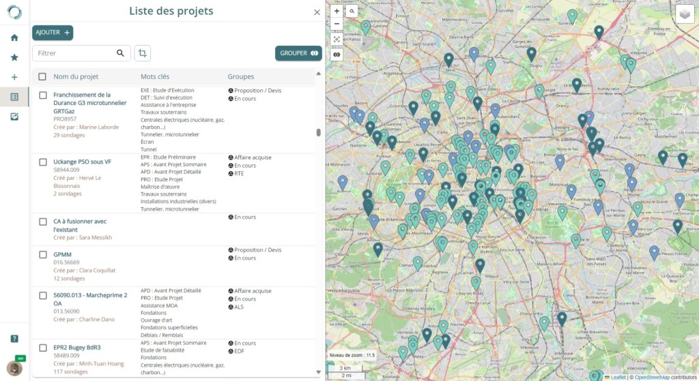Click the map recenter target icon
Image resolution: width=699 pixels, height=381 pixels.
337,40
